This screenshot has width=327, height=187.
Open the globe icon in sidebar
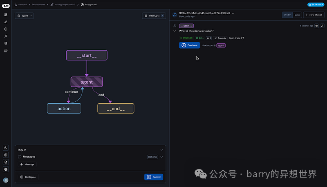6,169
